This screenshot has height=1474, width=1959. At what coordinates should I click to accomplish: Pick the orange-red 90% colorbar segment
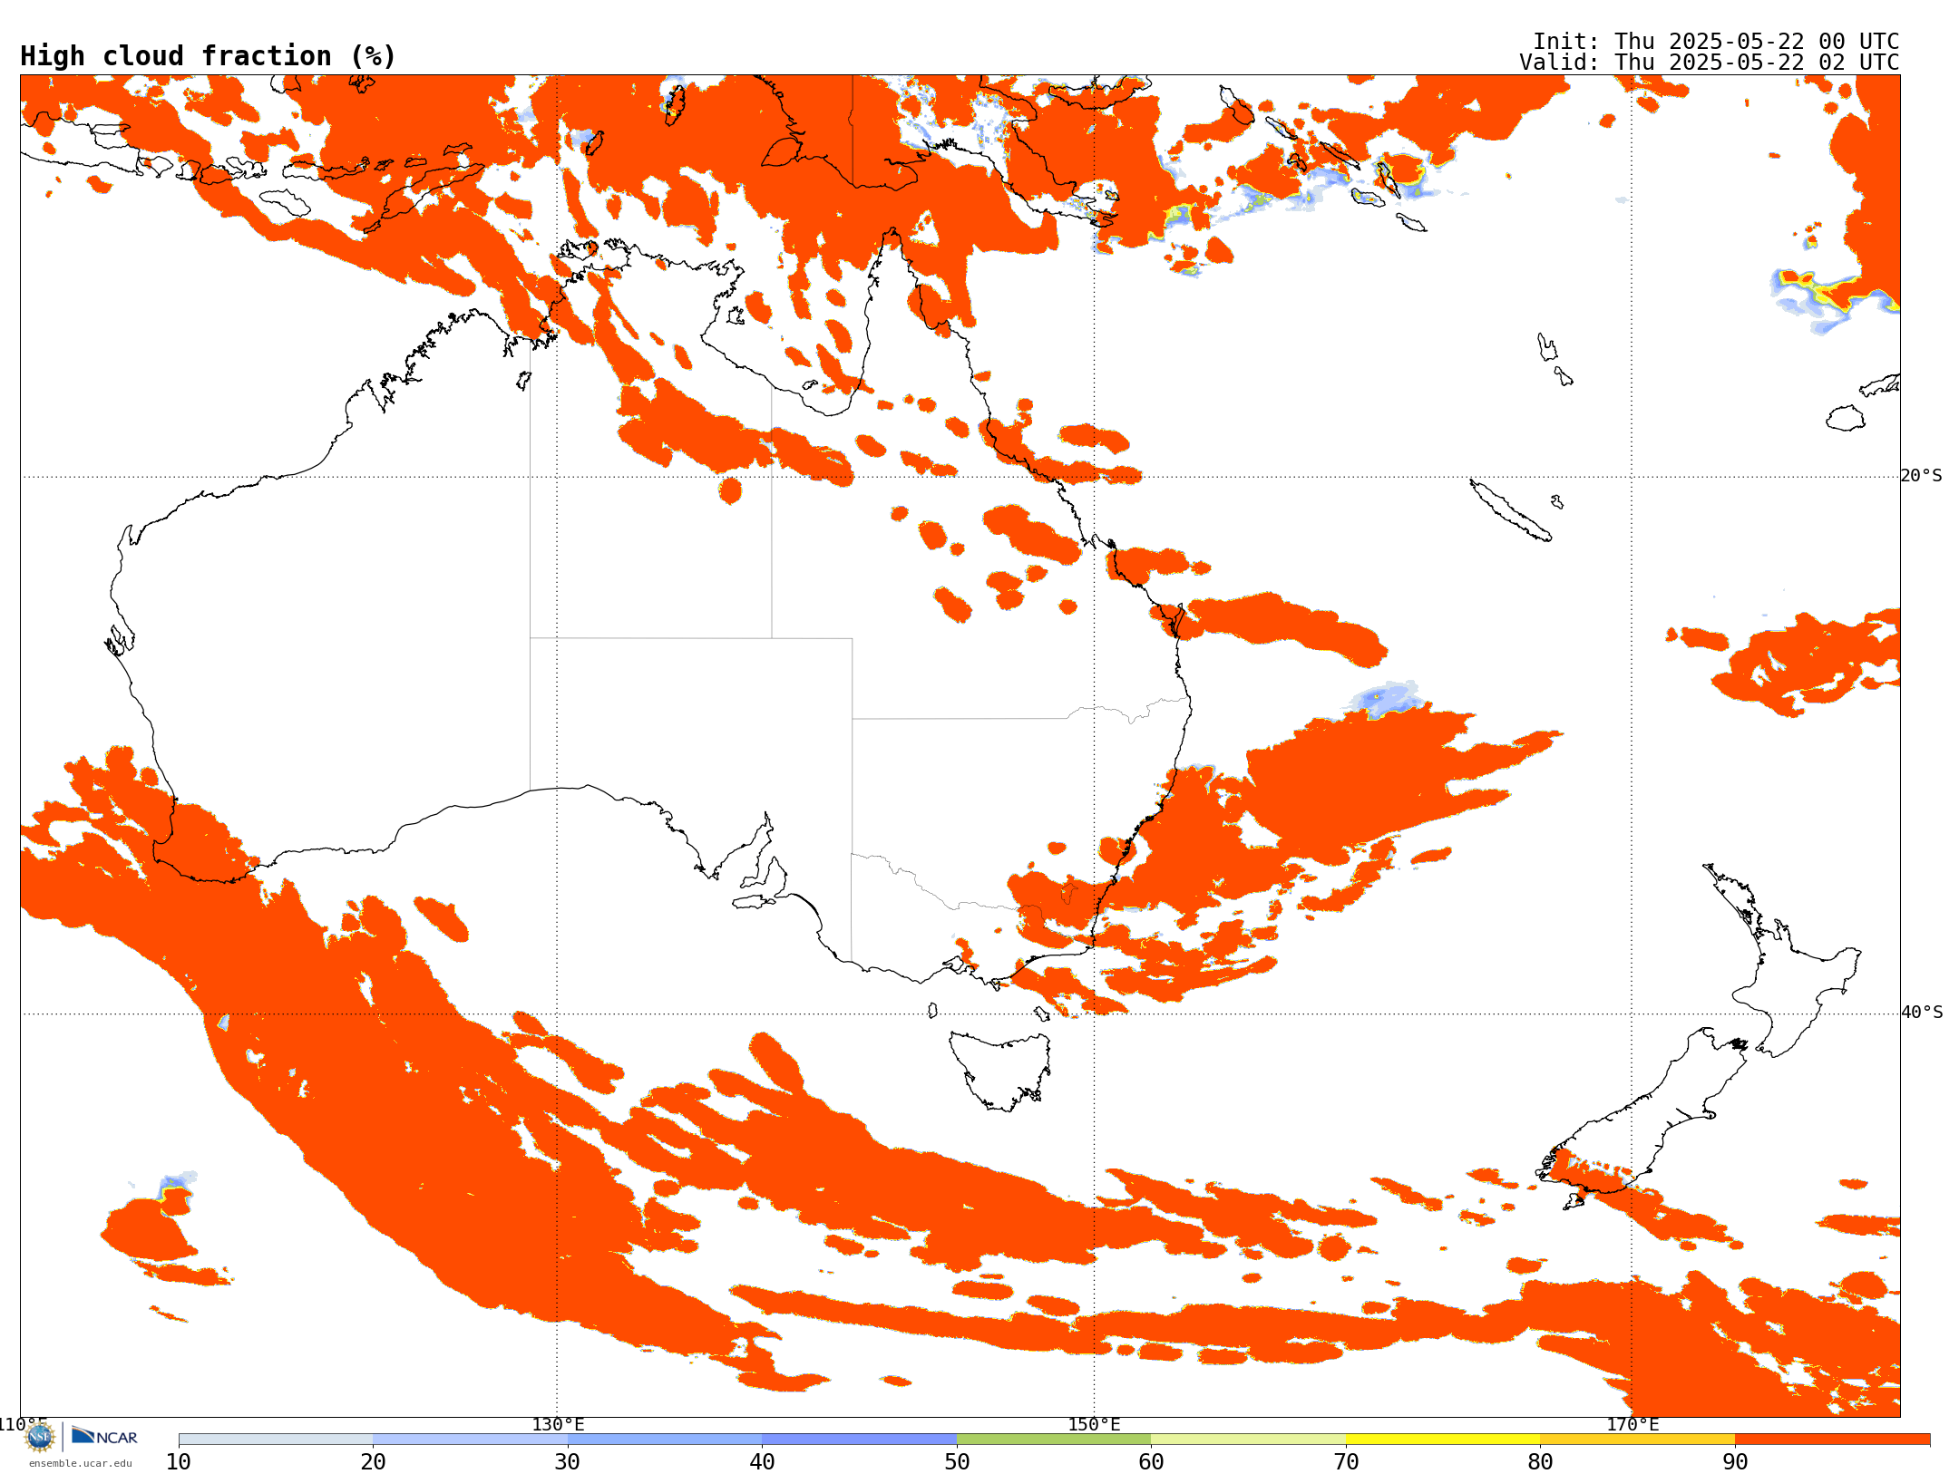pos(1832,1440)
